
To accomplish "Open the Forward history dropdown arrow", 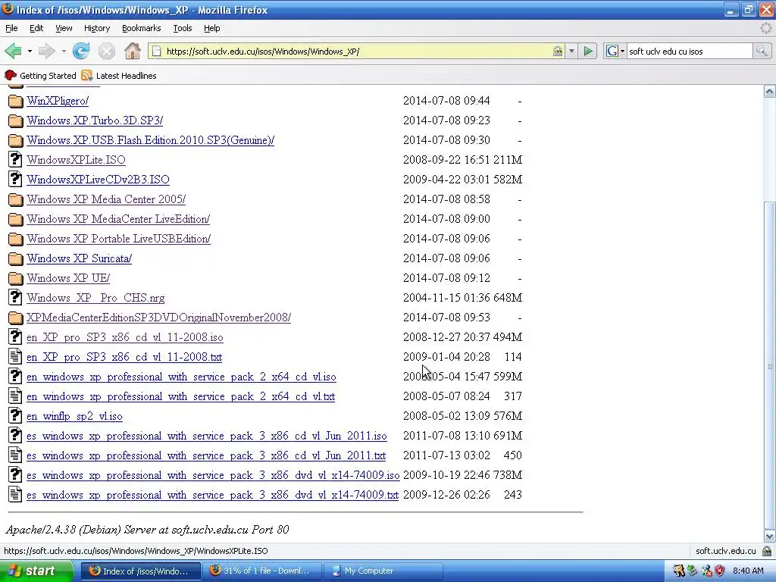I will 64,51.
